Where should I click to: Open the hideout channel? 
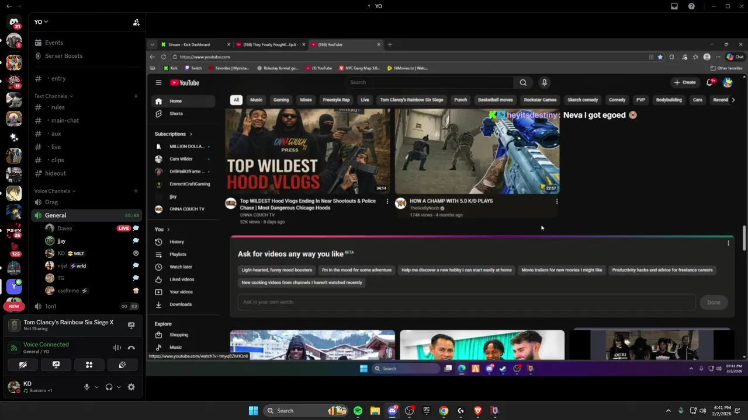click(56, 173)
